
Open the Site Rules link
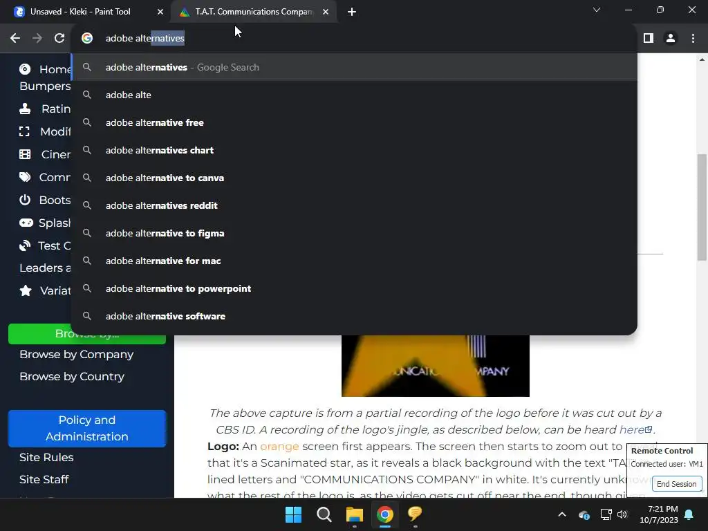point(46,458)
